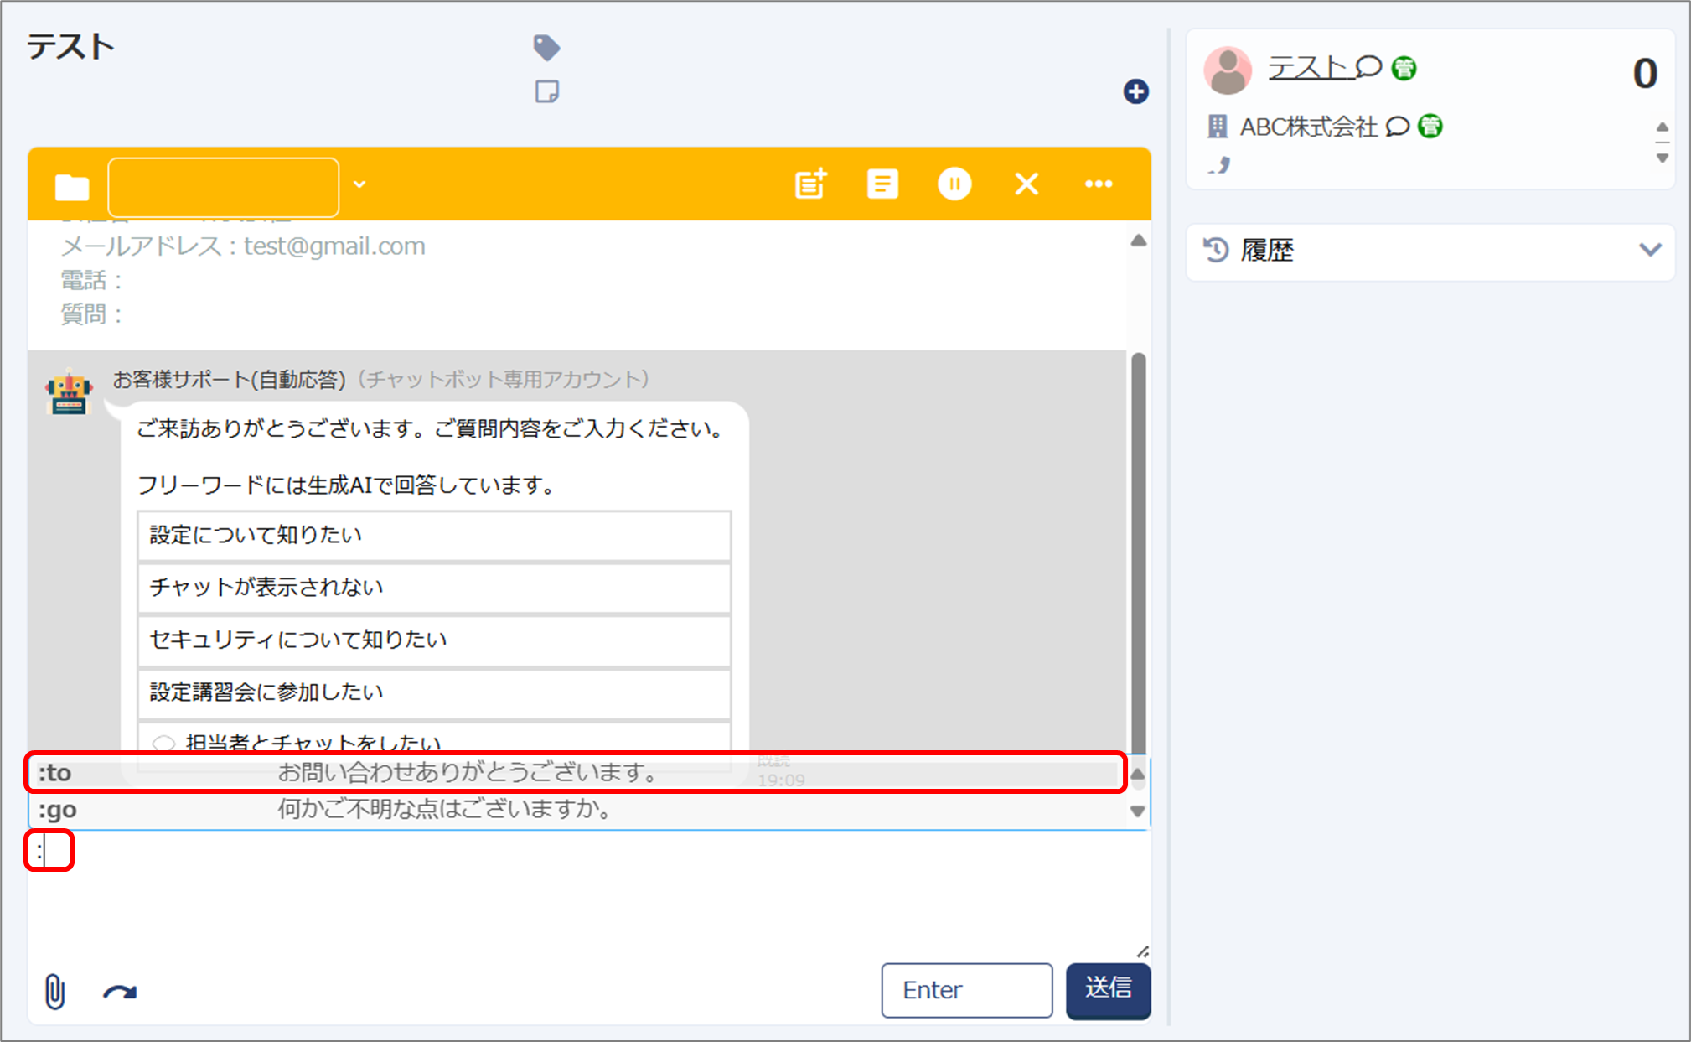Click the user avatar in the right panel

click(x=1228, y=70)
